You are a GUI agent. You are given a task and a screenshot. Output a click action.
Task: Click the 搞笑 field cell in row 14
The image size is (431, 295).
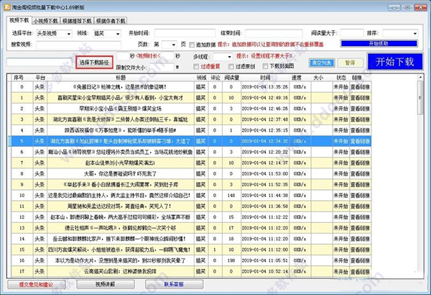tap(200, 239)
